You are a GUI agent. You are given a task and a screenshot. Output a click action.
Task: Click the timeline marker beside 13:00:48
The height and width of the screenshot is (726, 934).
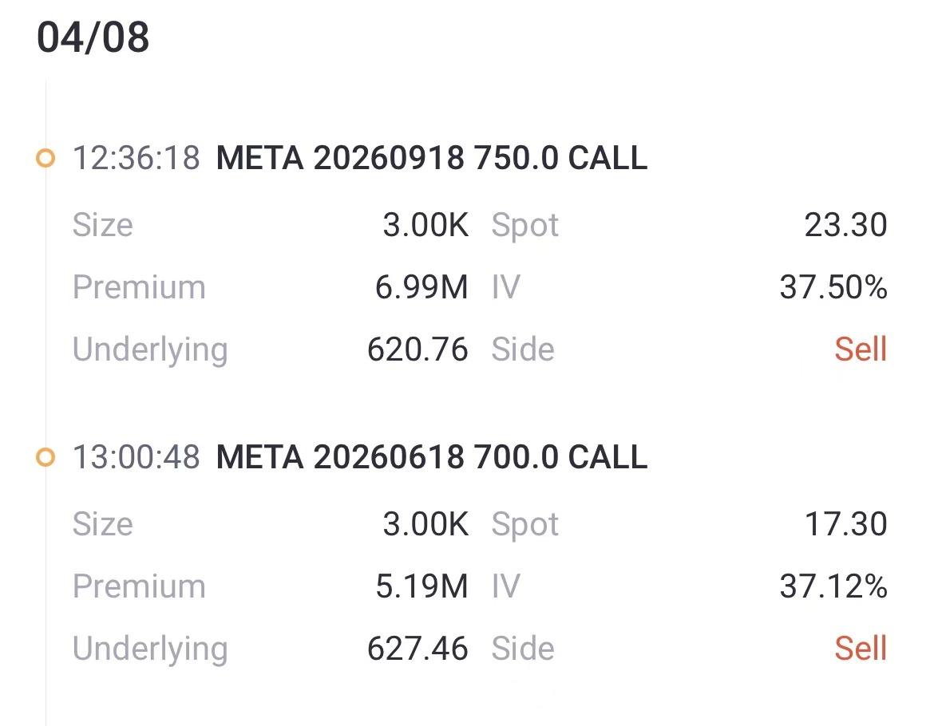tap(46, 457)
